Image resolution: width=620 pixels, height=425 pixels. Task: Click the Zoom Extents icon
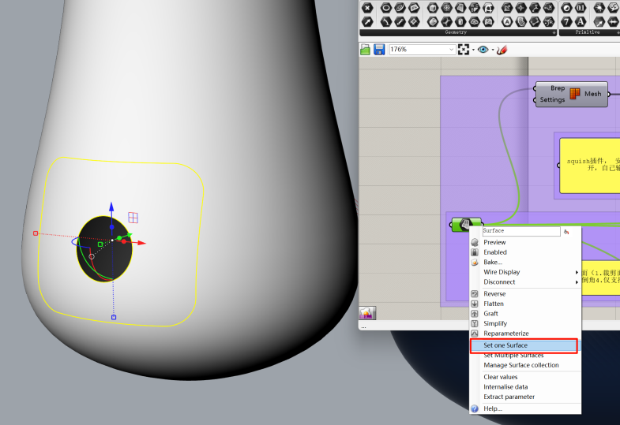coord(464,50)
